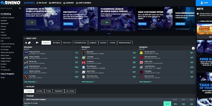
Task: Collapse UEFA Champions League group
Action: 25,100
